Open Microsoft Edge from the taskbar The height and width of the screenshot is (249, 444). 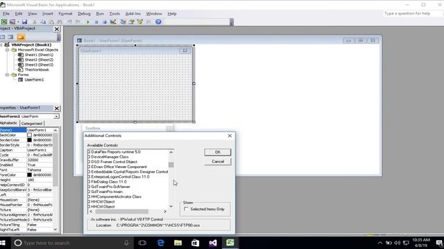click(160, 243)
